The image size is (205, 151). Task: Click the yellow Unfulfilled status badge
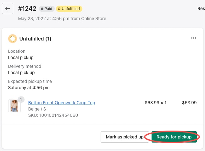pos(69,9)
